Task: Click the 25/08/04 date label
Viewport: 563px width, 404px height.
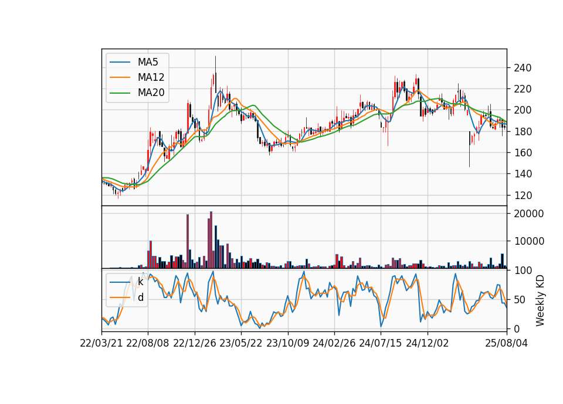Action: coord(507,343)
